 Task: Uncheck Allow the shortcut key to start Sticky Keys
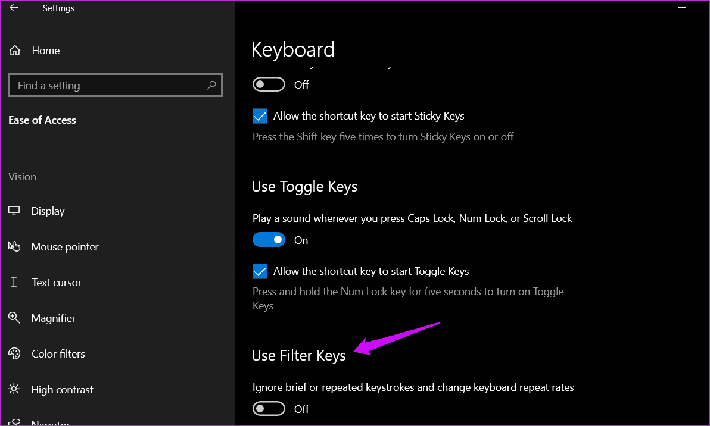(260, 116)
